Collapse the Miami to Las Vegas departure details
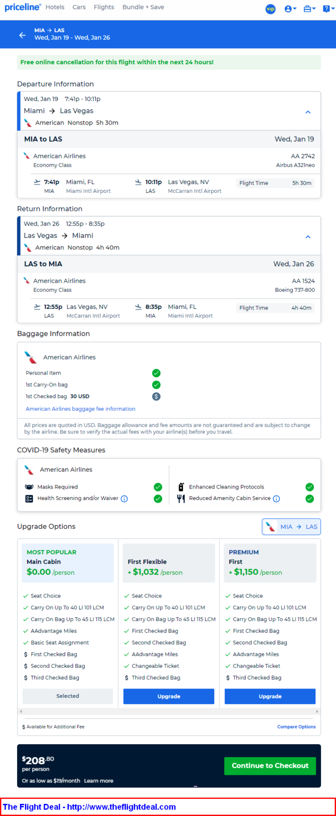 [x=308, y=112]
